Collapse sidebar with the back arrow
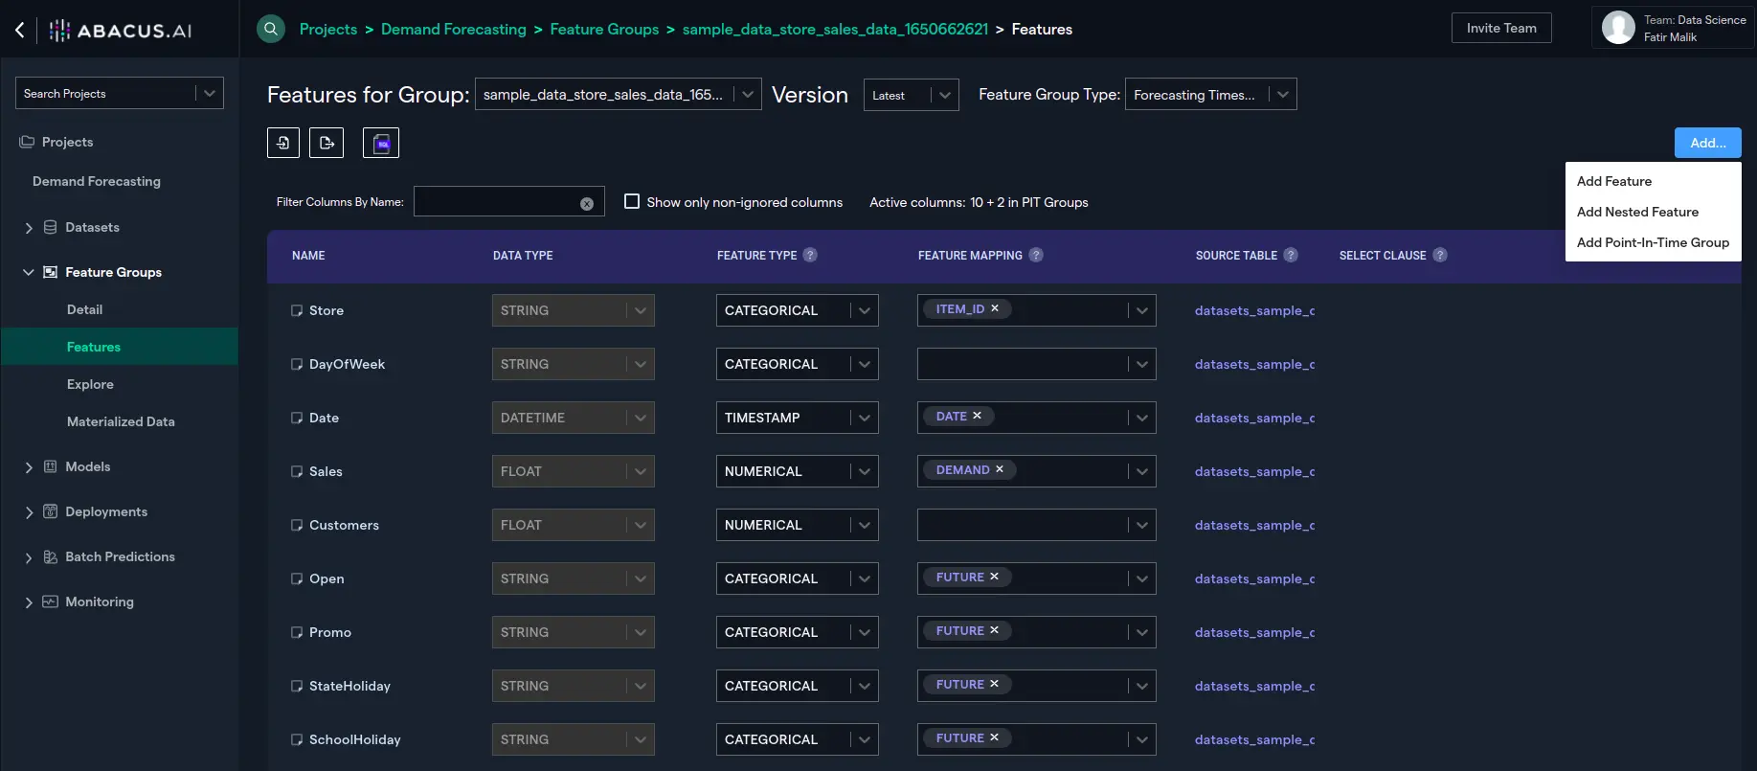Image resolution: width=1757 pixels, height=771 pixels. point(20,30)
